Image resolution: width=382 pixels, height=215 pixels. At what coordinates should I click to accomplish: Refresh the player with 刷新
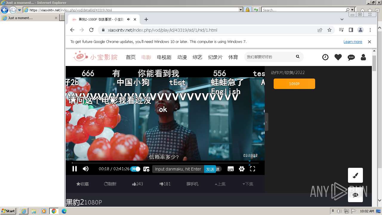110,184
